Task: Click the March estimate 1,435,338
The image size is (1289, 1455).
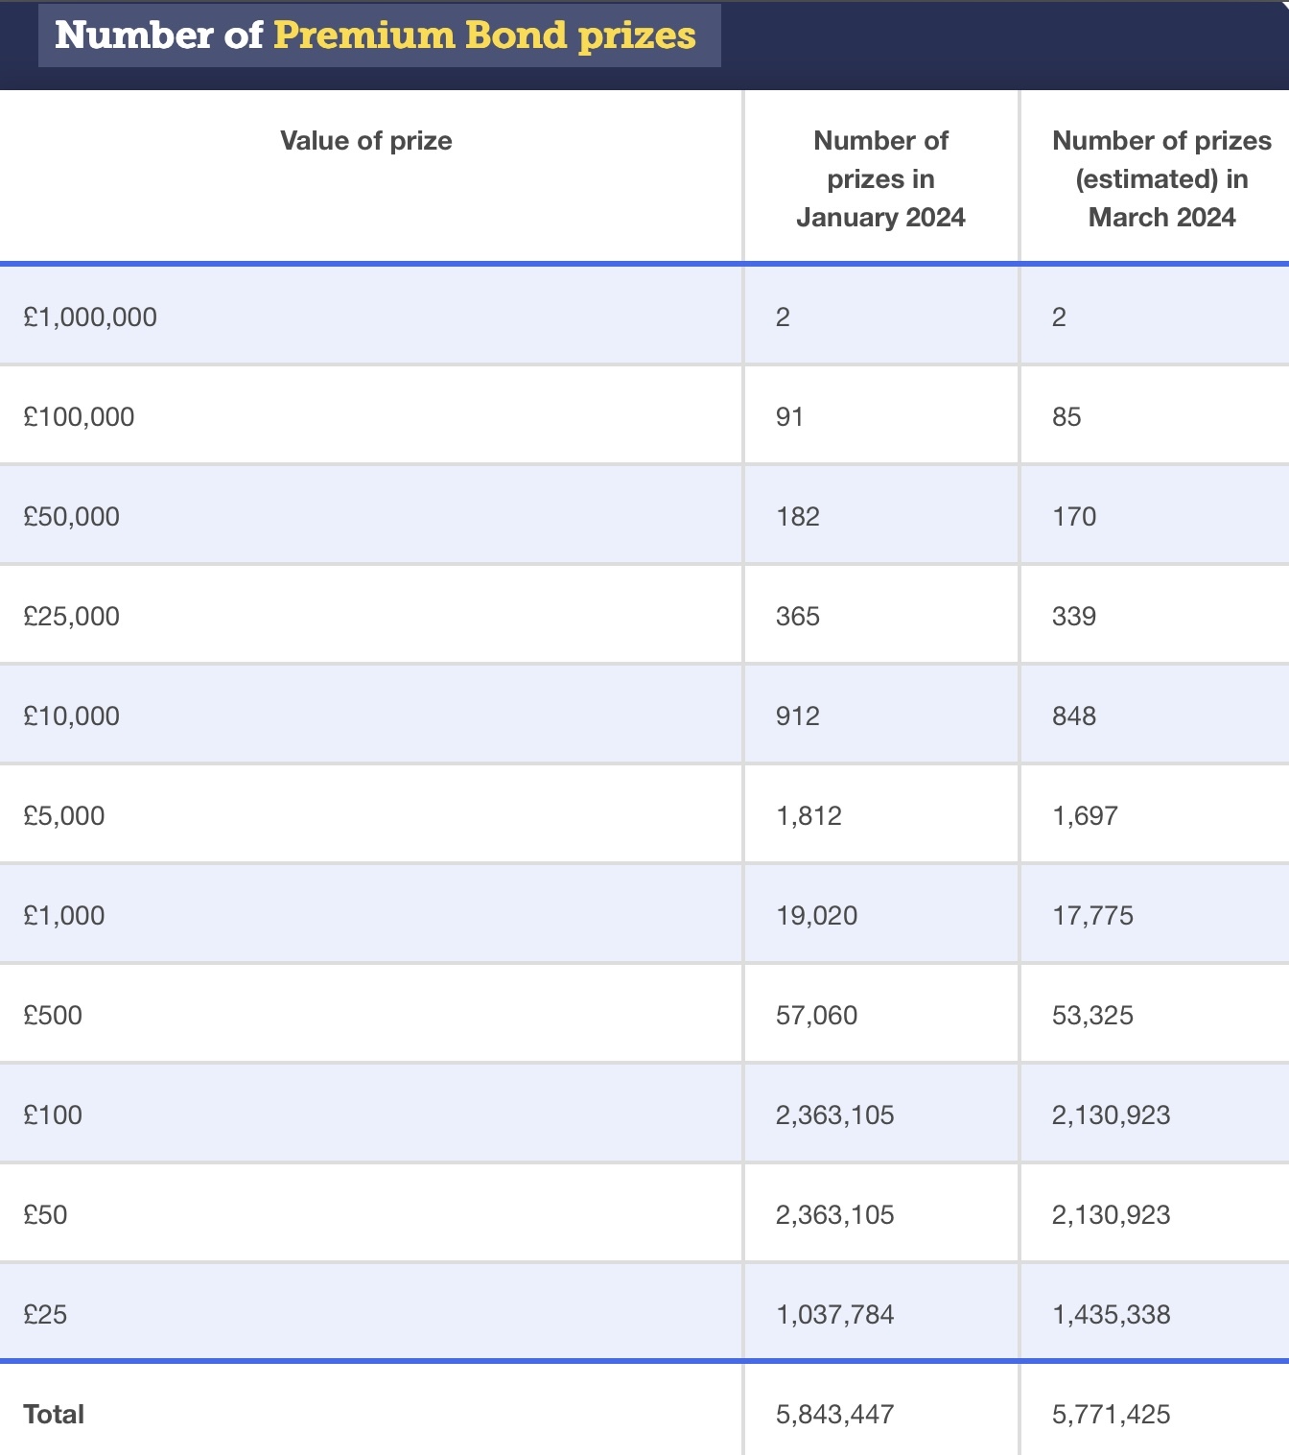Action: point(1111,1315)
